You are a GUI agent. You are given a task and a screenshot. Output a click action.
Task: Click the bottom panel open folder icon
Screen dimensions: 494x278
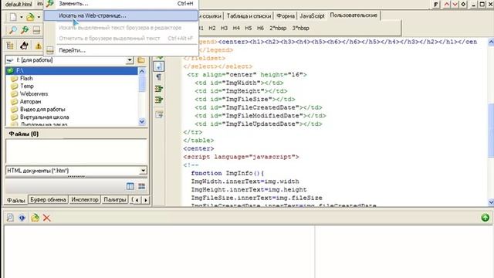(35, 218)
